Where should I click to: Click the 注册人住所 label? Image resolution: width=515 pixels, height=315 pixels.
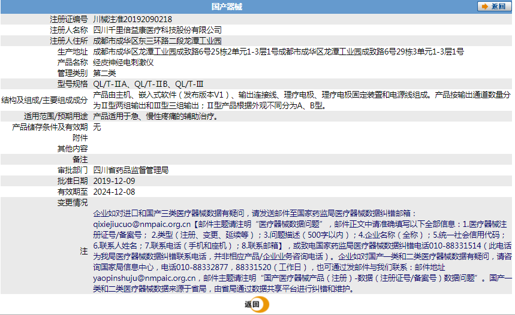(x=68, y=41)
